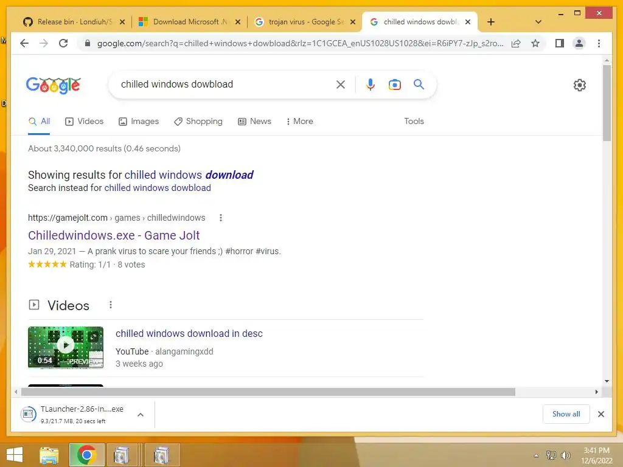Submit search with magnifier icon
This screenshot has height=467, width=623.
tap(419, 84)
